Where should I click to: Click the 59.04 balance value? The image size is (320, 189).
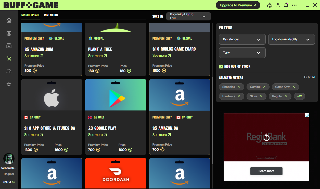click(x=7, y=182)
